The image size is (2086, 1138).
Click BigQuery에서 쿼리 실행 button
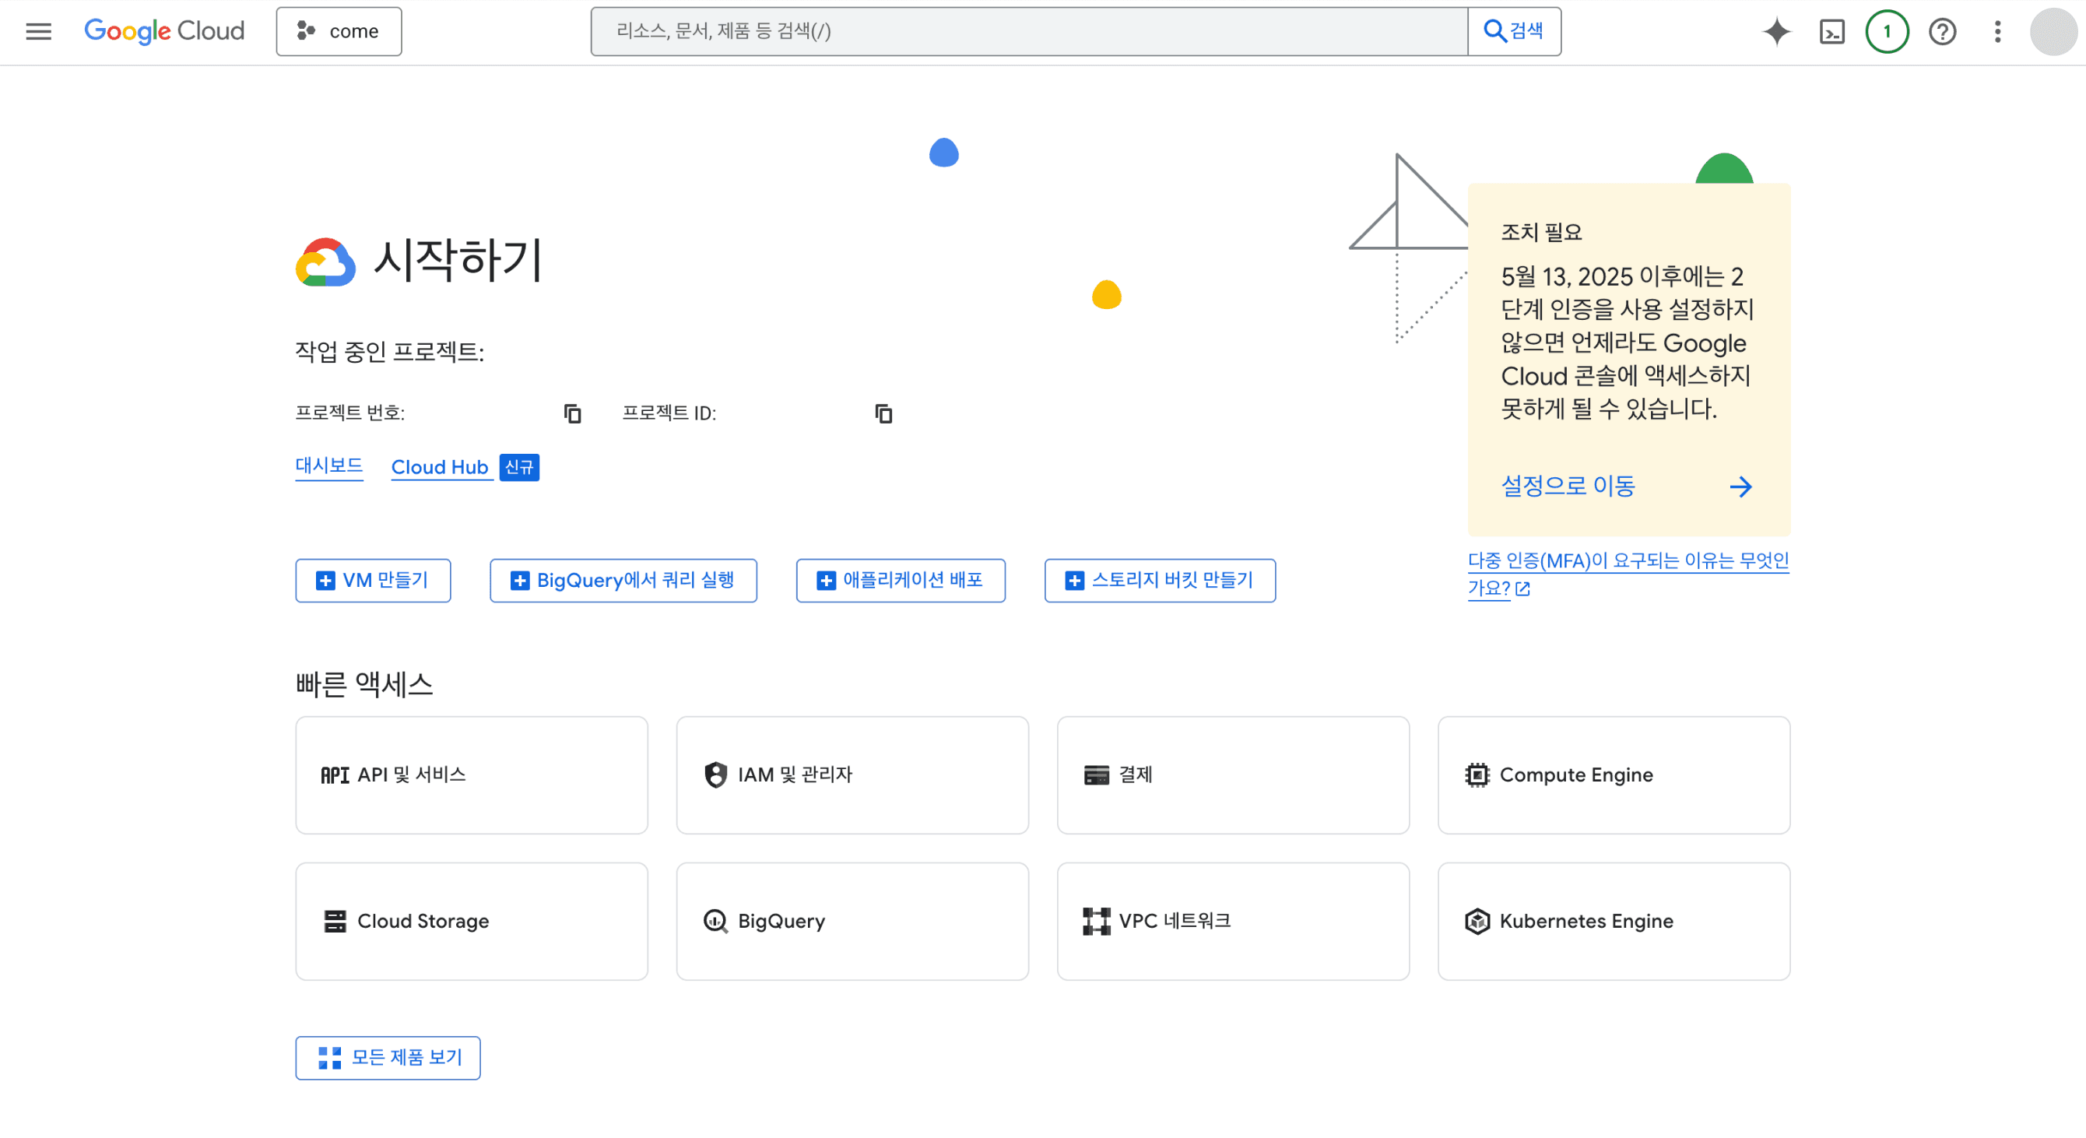[623, 580]
